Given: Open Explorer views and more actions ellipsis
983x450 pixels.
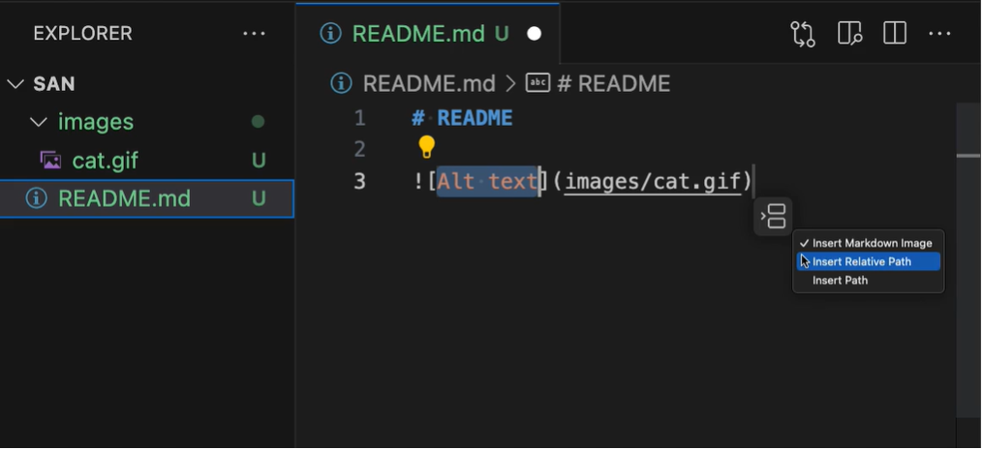Looking at the screenshot, I should 254,34.
